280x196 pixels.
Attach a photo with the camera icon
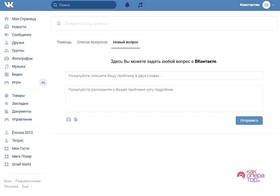pyautogui.click(x=68, y=119)
